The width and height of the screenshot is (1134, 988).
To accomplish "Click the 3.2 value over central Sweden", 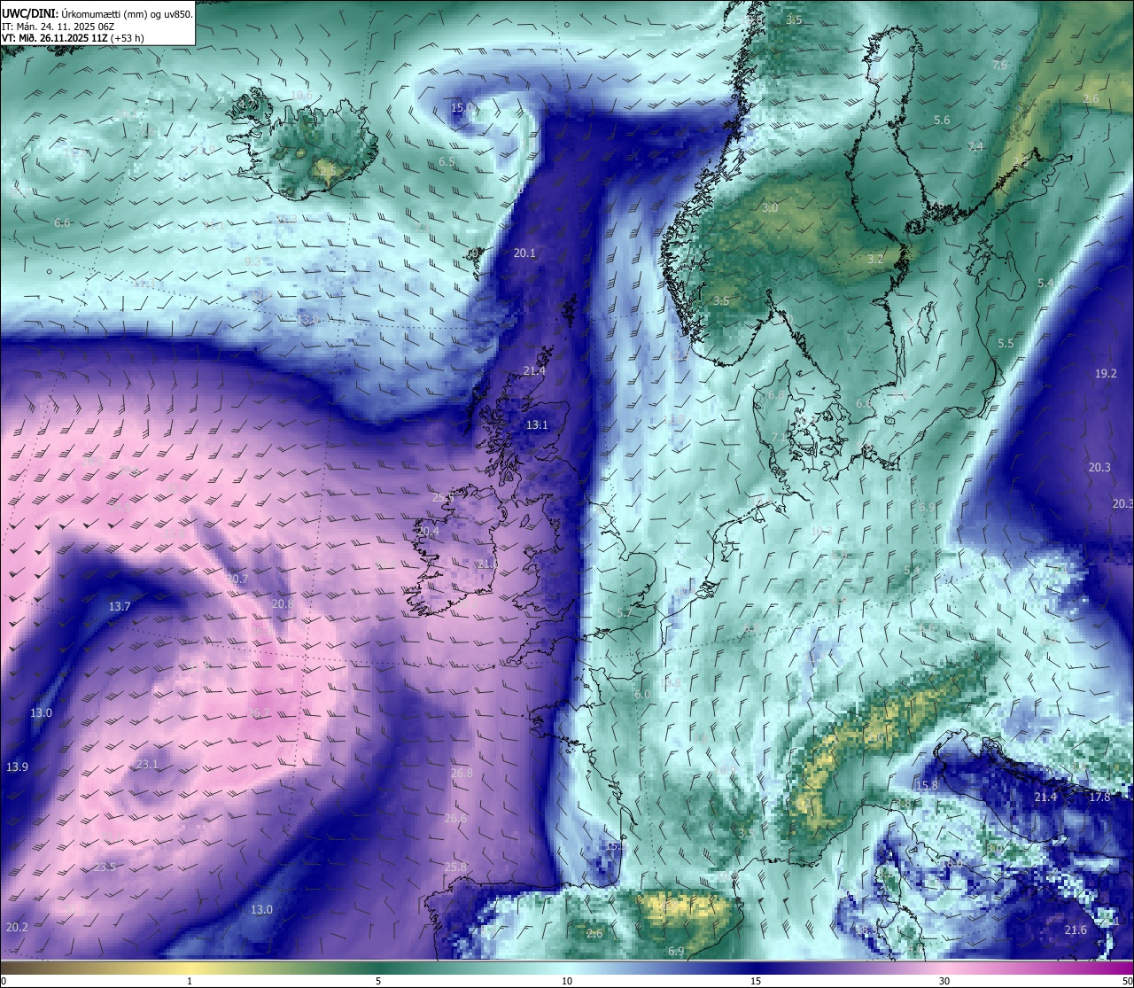I will [x=875, y=260].
